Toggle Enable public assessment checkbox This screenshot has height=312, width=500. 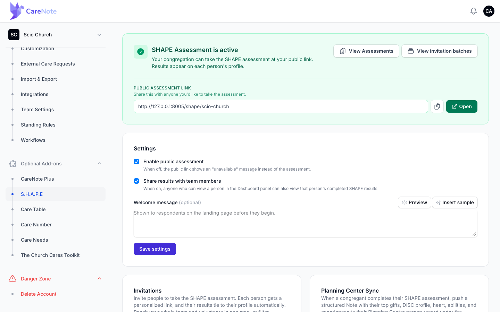[136, 162]
